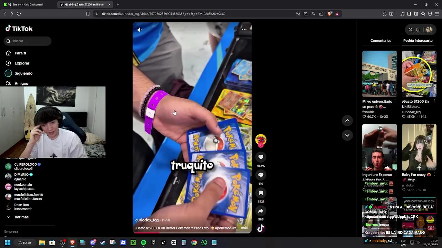Image resolution: width=442 pixels, height=248 pixels.
Task: Close the TikTok browser tab
Action: [109, 4]
